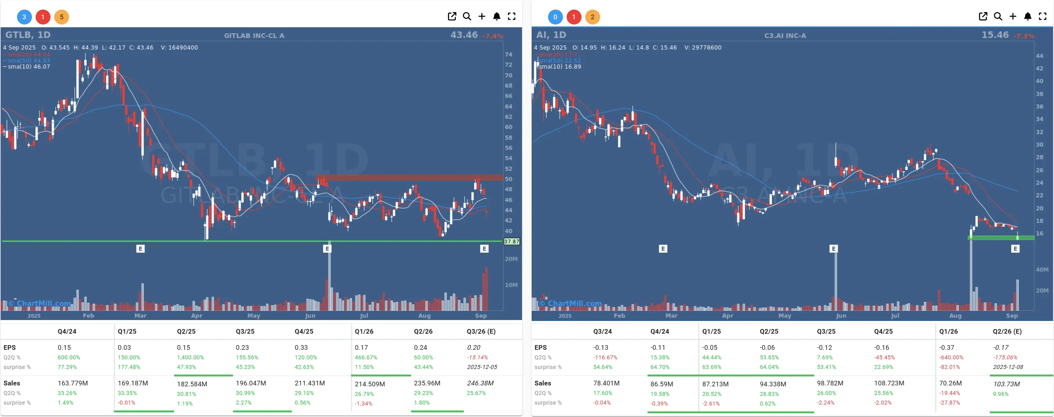Open GTLB chart in new window icon
The height and width of the screenshot is (417, 1054).
[x=452, y=16]
